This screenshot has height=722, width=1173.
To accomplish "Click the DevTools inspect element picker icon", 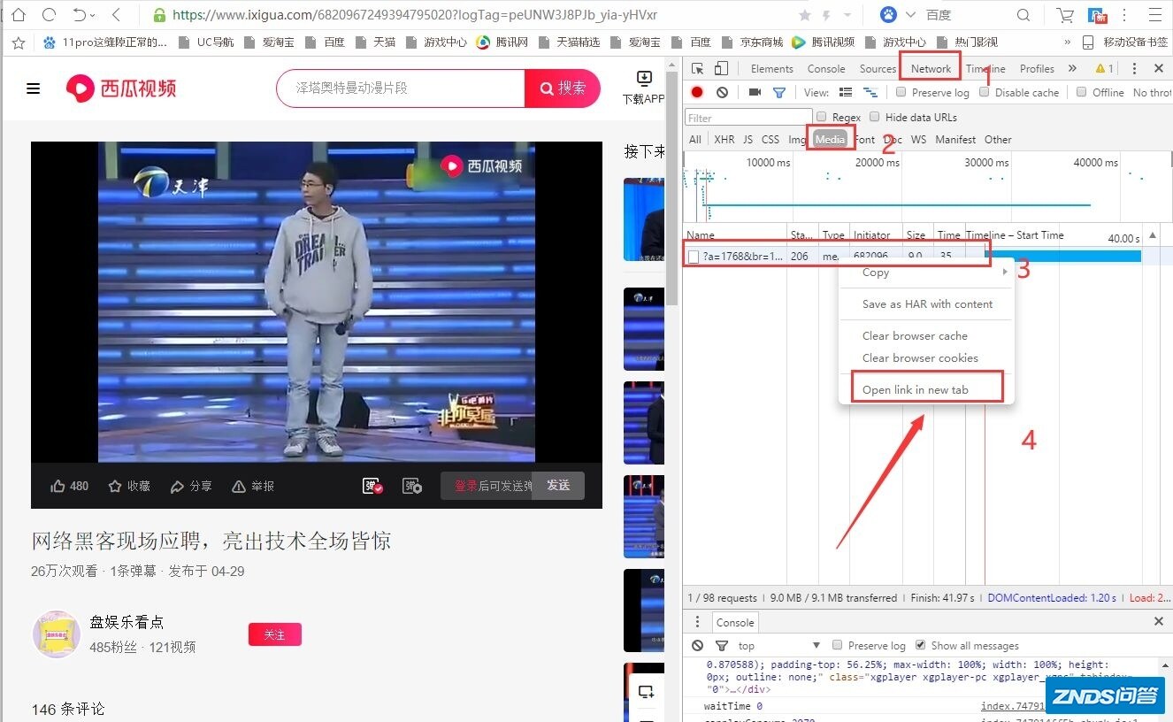I will point(697,68).
